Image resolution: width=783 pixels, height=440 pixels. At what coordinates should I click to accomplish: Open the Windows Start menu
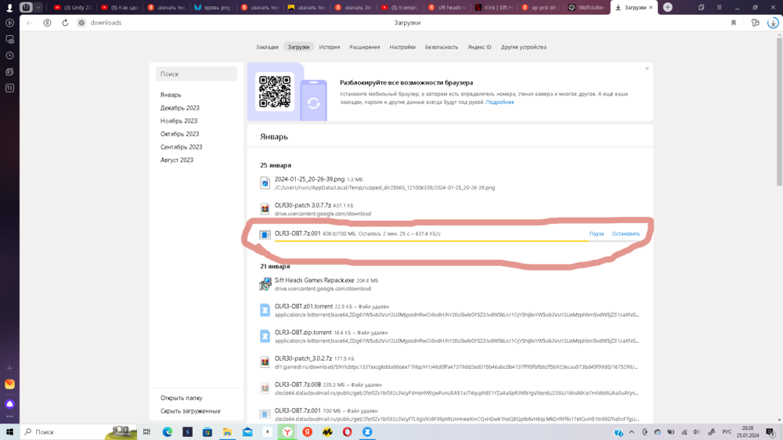[9, 431]
